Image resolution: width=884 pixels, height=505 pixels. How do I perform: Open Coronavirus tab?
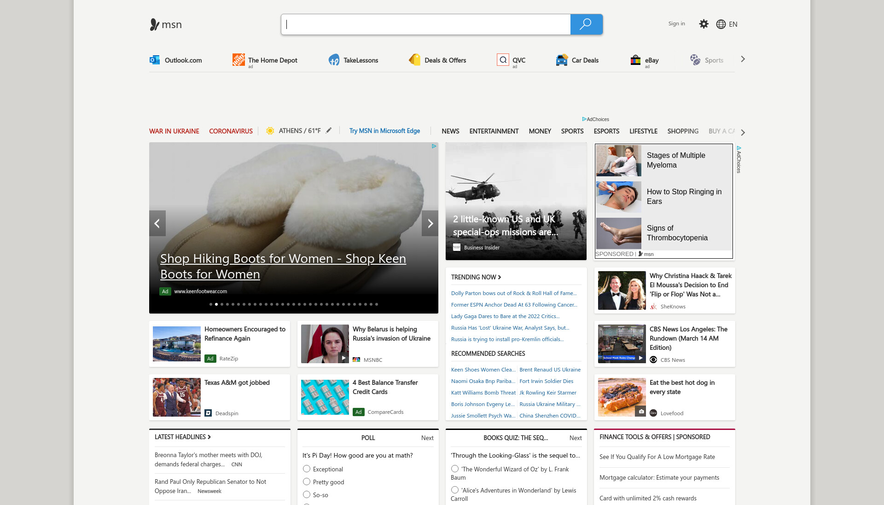tap(231, 131)
